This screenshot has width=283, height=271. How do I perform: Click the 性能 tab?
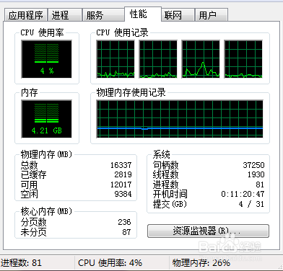(x=142, y=14)
